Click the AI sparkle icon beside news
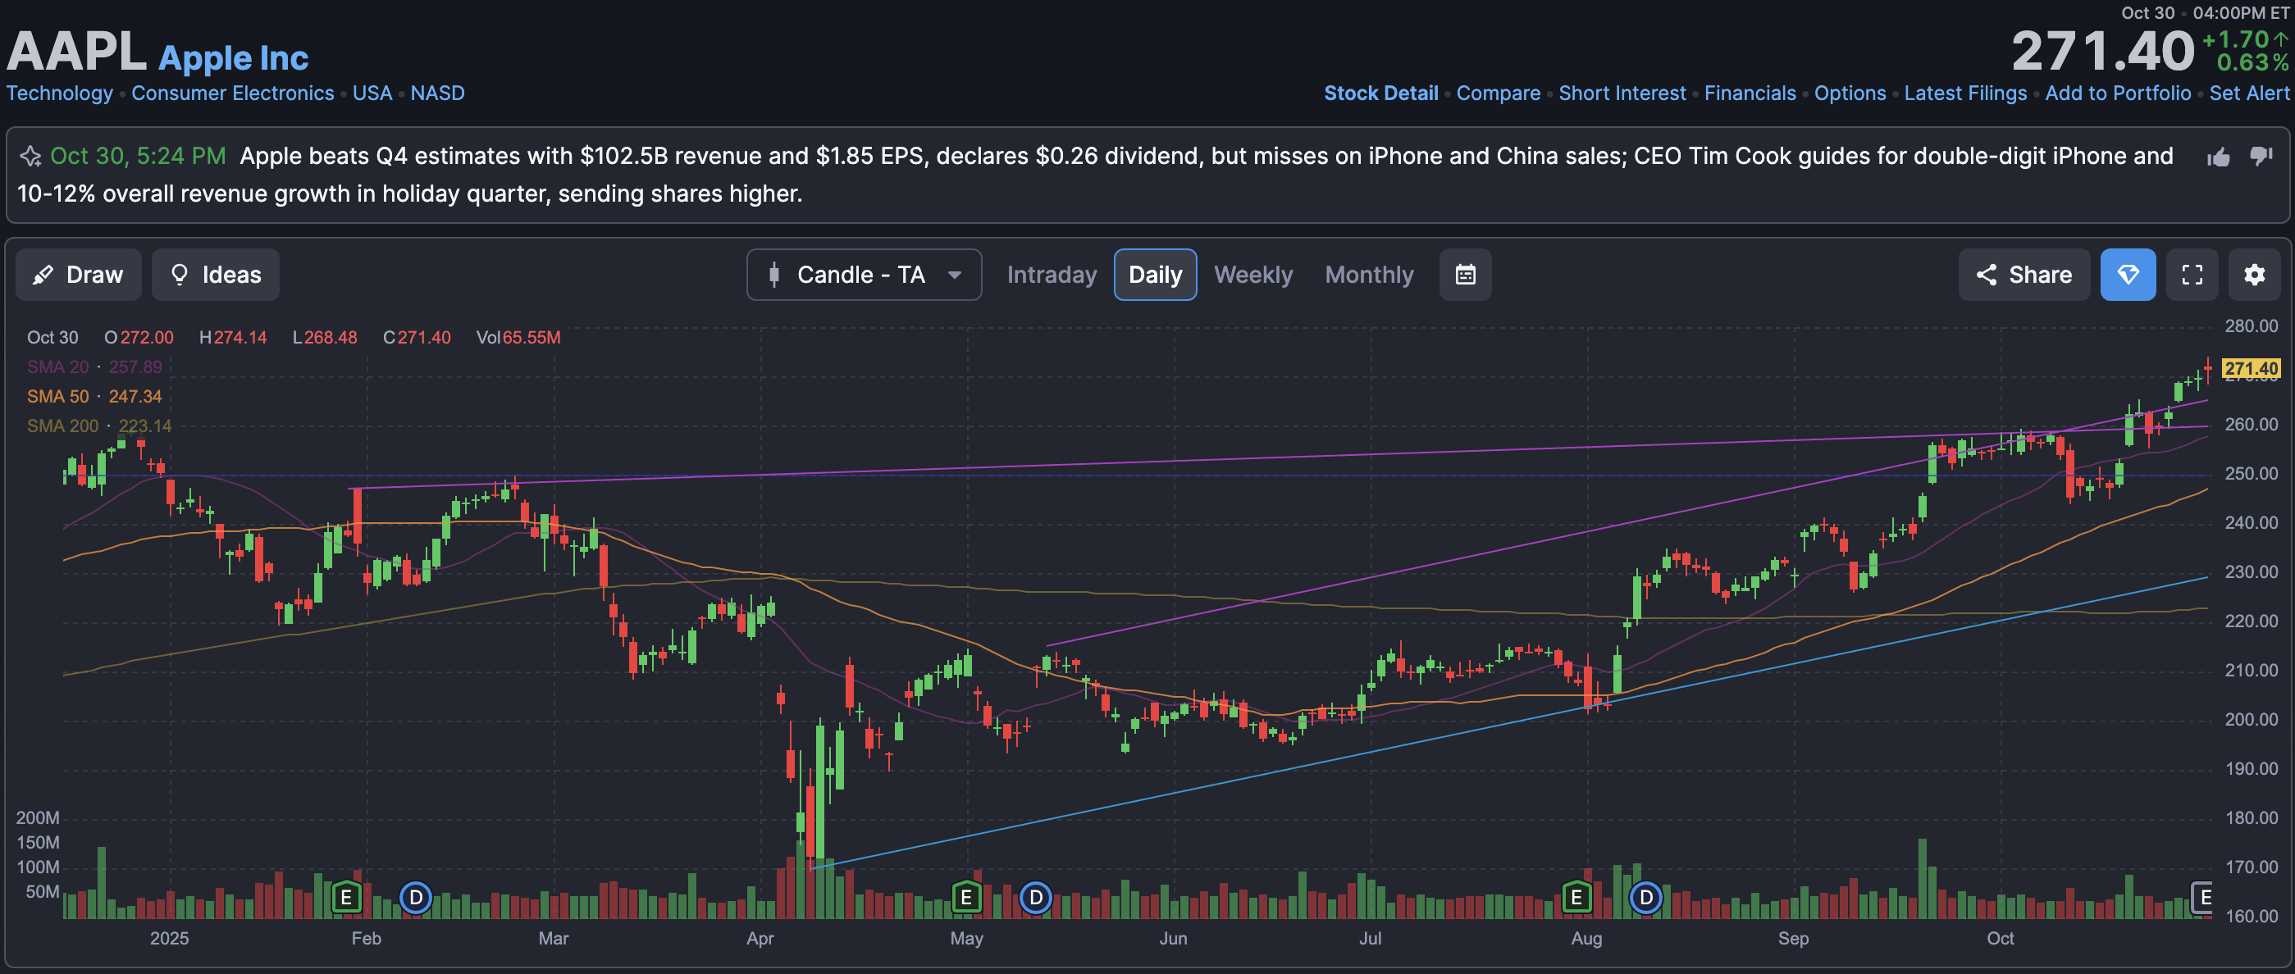The height and width of the screenshot is (974, 2295). [30, 157]
